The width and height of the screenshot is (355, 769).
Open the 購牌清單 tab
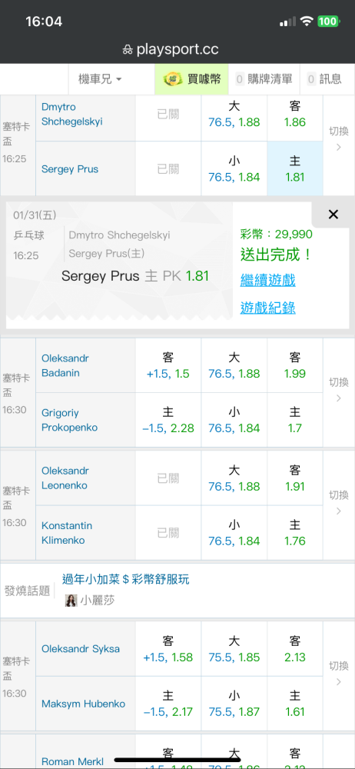coord(264,79)
